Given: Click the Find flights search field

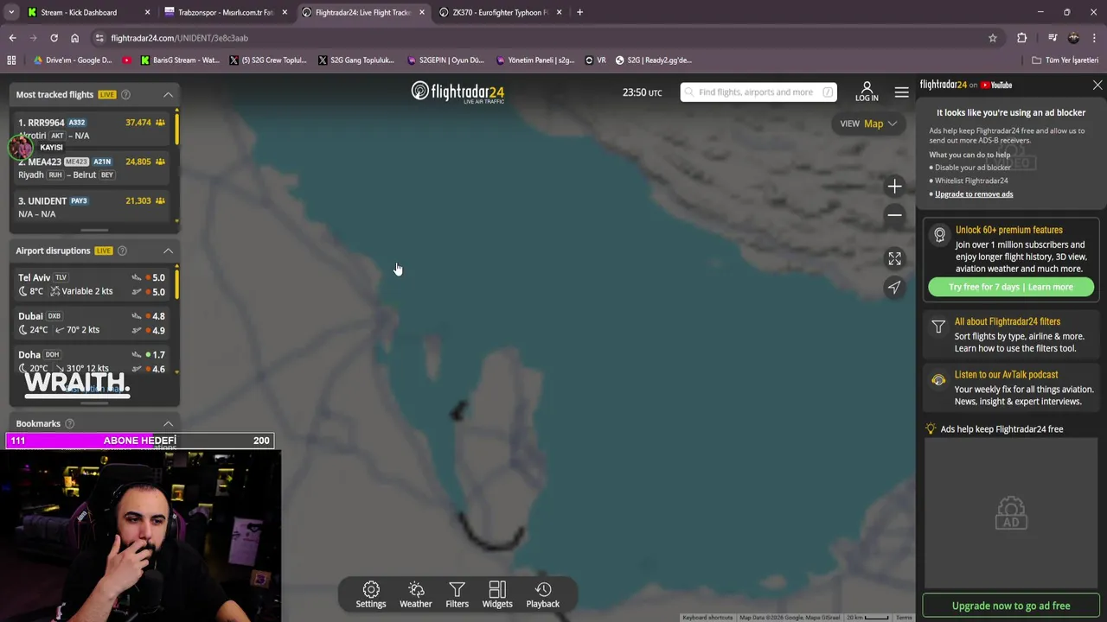Looking at the screenshot, I should coord(758,92).
